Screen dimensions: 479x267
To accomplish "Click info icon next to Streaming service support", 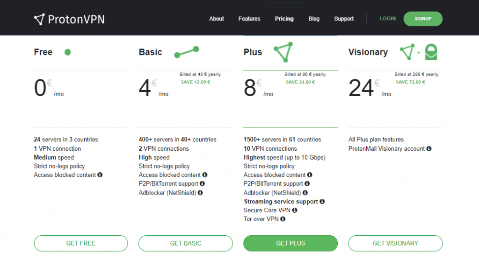I will [x=322, y=202].
